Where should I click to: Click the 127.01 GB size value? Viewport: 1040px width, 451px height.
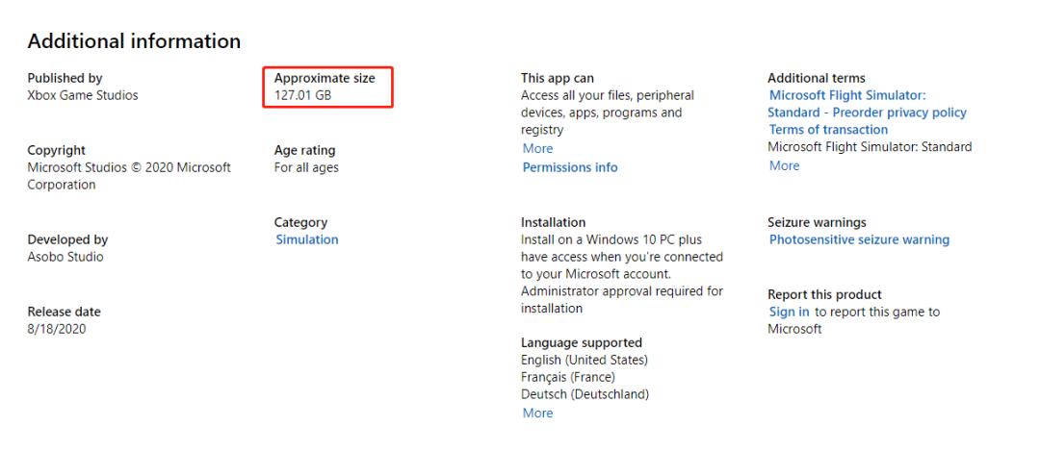[302, 95]
